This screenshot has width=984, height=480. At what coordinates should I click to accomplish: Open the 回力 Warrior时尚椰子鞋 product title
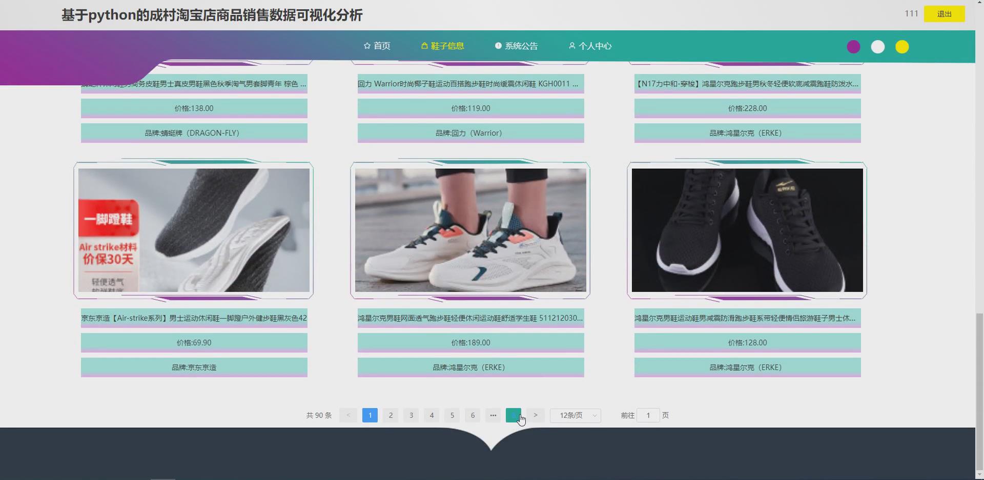tap(471, 84)
